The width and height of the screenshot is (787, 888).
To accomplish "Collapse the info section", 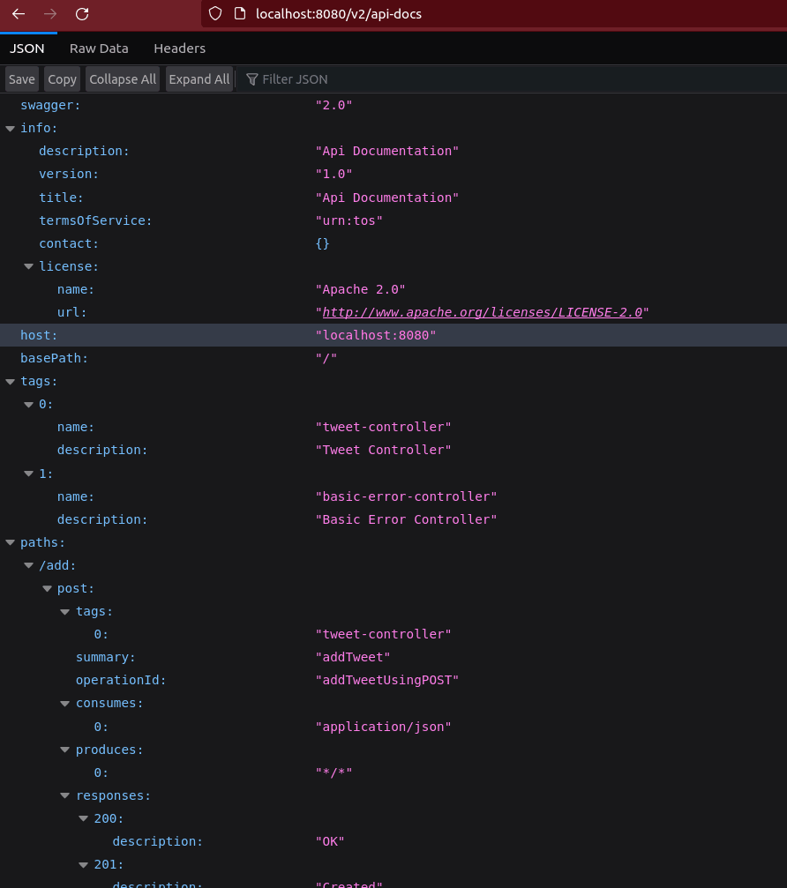I will pyautogui.click(x=11, y=128).
